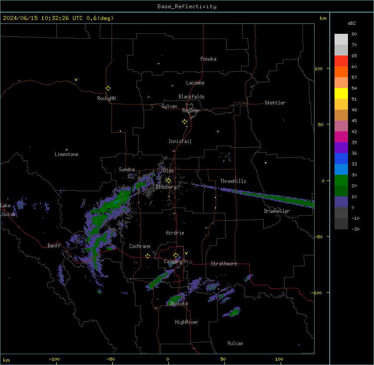Image resolution: width=374 pixels, height=365 pixels.
Task: Pick the pink 42-45 dBZ legend swatch
Action: (x=341, y=126)
